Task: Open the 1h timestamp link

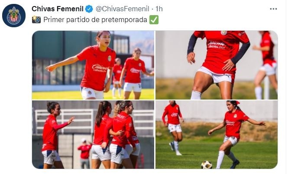Action: click(159, 9)
